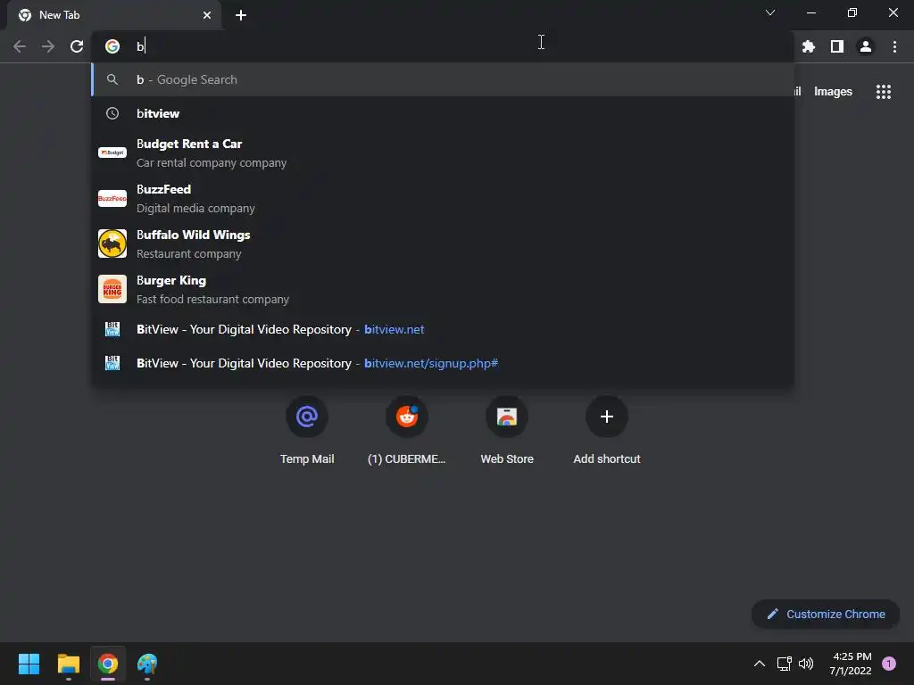This screenshot has height=685, width=914.
Task: Click the Google icon in the address bar
Action: [112, 46]
